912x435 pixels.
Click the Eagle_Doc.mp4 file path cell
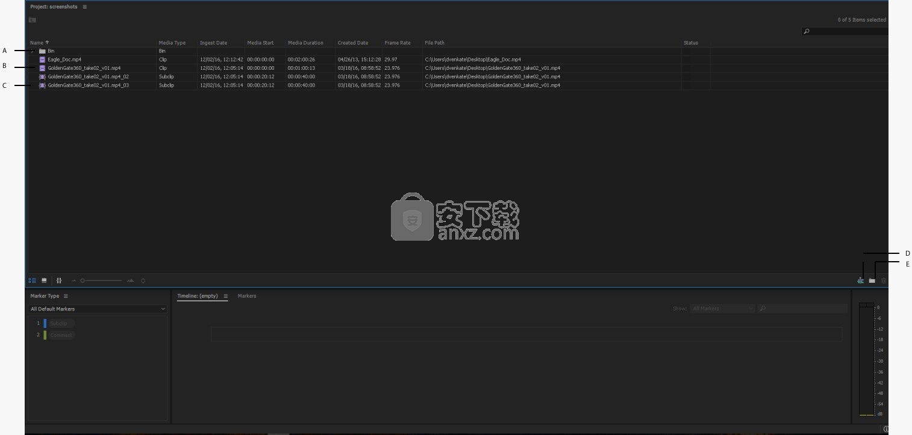click(473, 60)
